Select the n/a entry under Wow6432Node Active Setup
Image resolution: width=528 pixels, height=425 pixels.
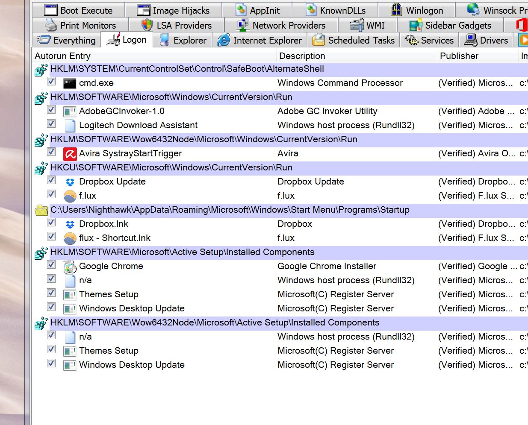[85, 337]
